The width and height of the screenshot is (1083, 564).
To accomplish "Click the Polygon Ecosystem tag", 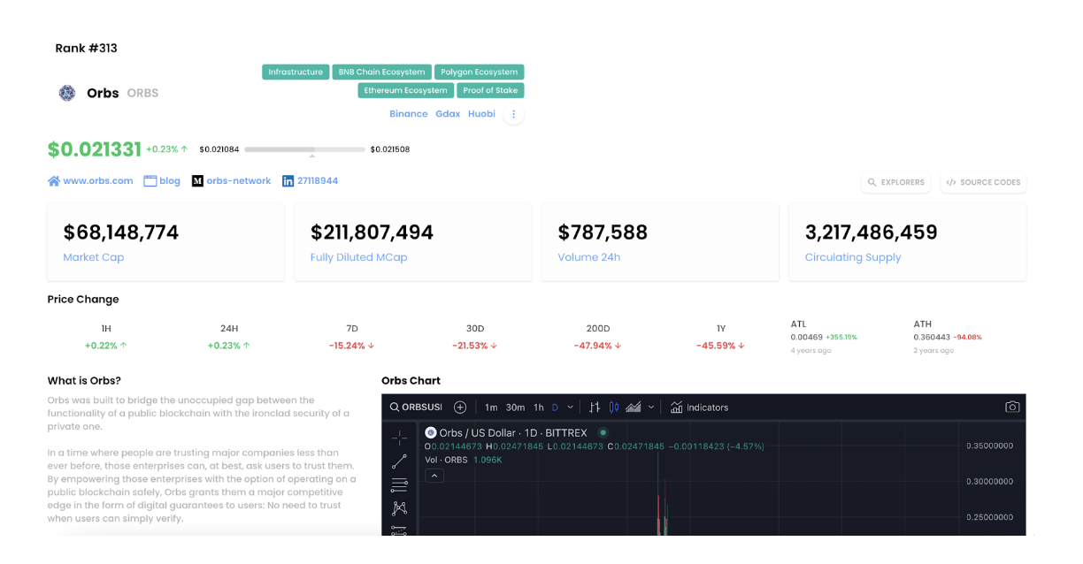I will click(x=480, y=72).
